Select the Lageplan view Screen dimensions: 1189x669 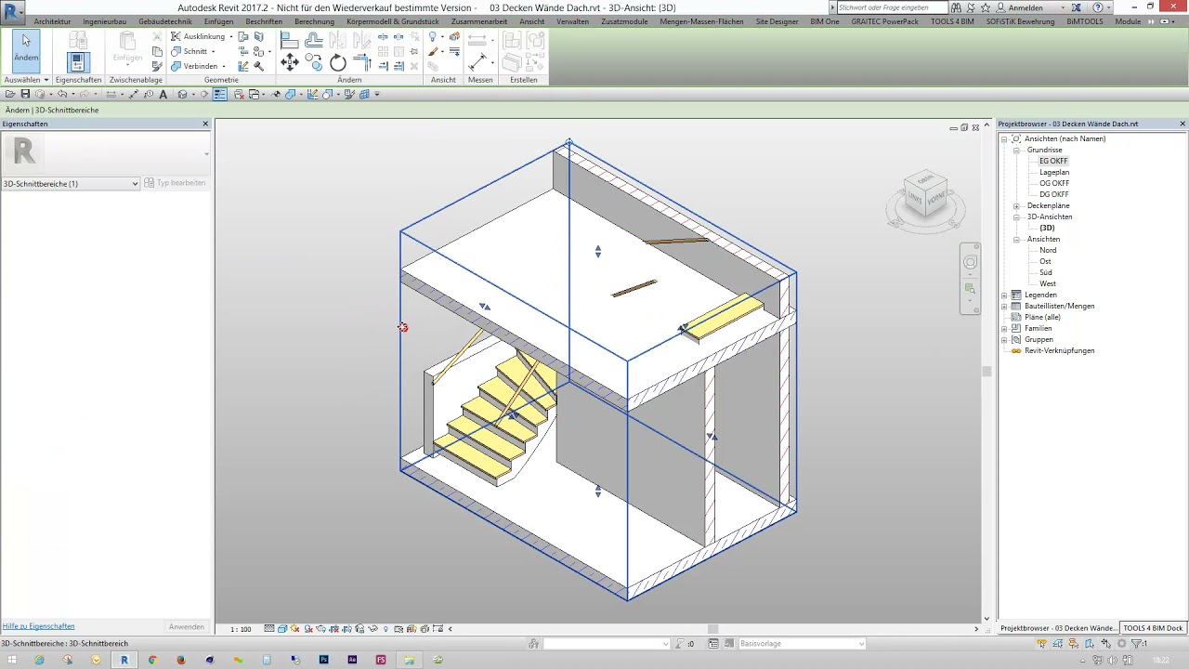tap(1054, 172)
